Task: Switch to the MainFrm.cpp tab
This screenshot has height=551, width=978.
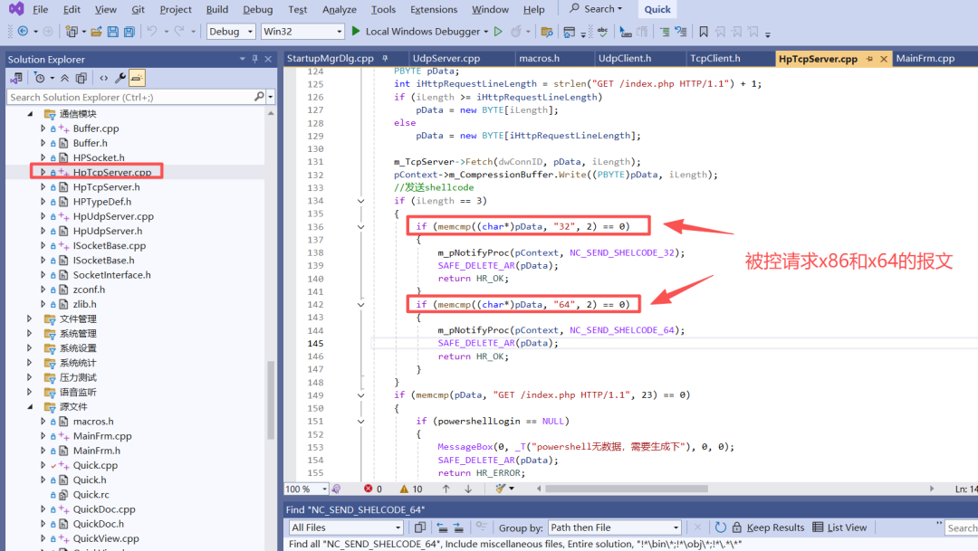Action: pyautogui.click(x=925, y=58)
